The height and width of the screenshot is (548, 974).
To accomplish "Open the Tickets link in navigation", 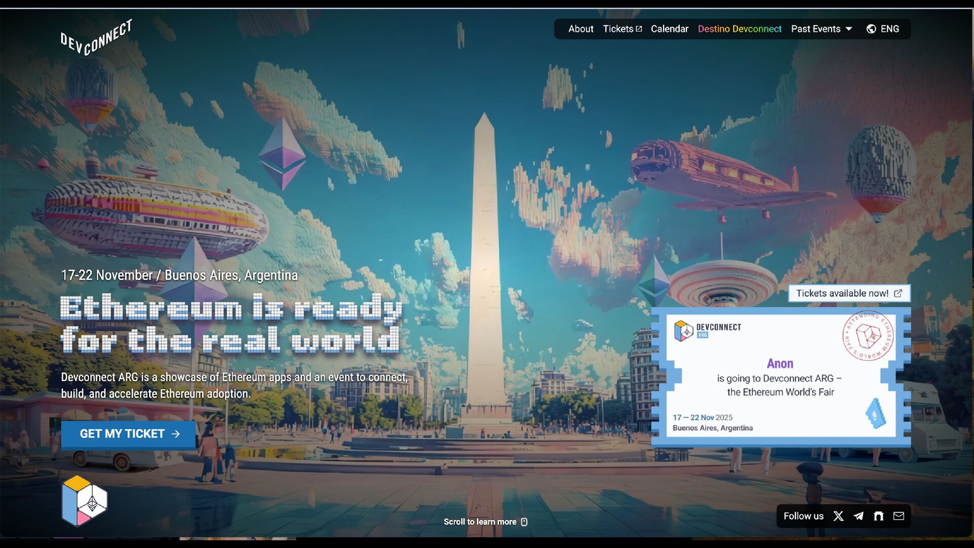I will click(x=622, y=29).
